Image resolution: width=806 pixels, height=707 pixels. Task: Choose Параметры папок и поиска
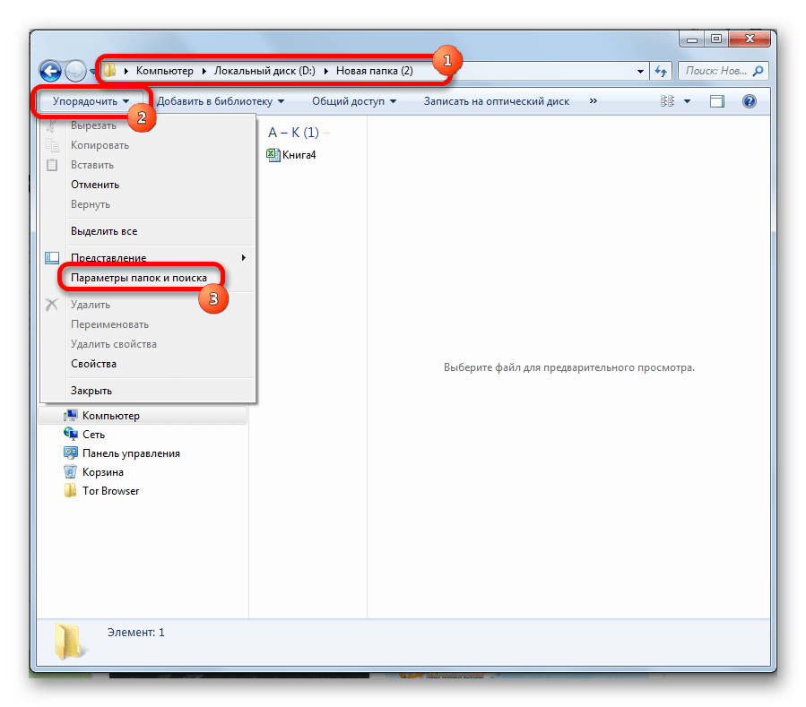tap(139, 278)
